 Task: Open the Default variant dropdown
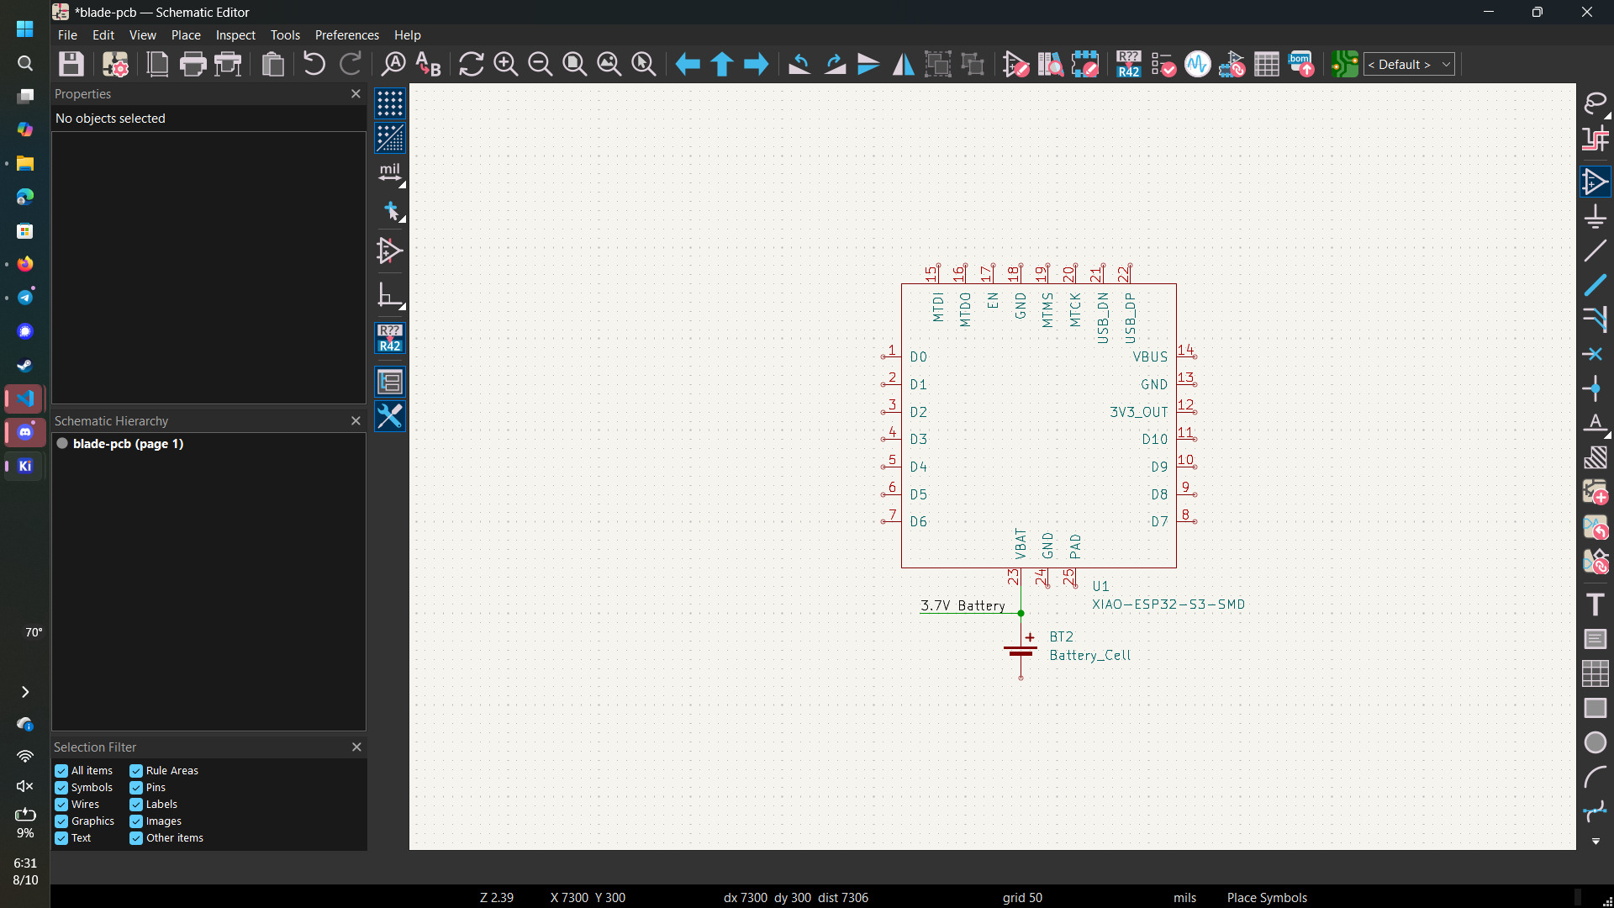[x=1409, y=65]
